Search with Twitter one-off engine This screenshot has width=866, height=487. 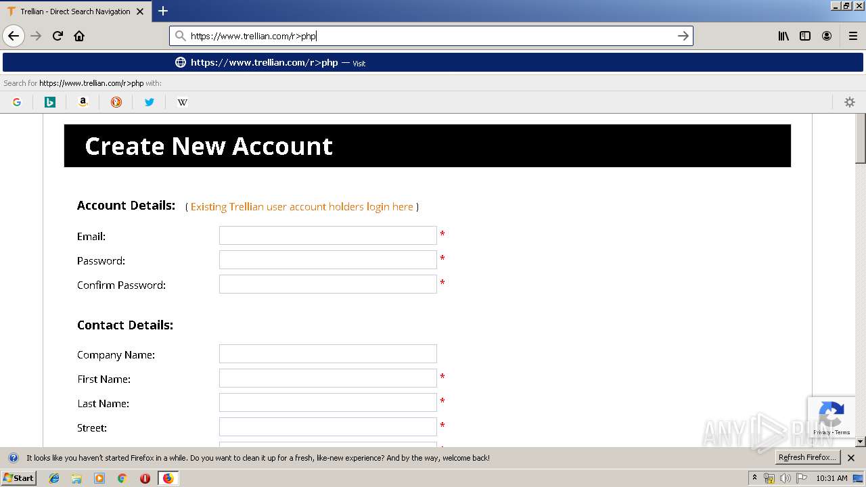[x=150, y=102]
